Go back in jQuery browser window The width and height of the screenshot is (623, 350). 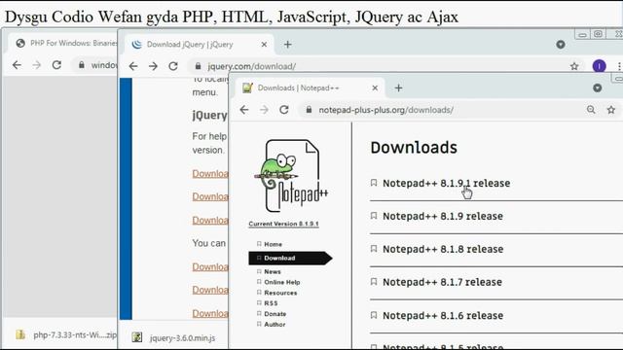133,66
